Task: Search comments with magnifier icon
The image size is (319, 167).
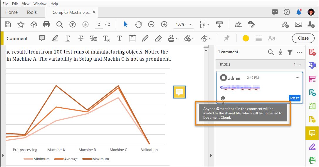Action: (x=271, y=52)
